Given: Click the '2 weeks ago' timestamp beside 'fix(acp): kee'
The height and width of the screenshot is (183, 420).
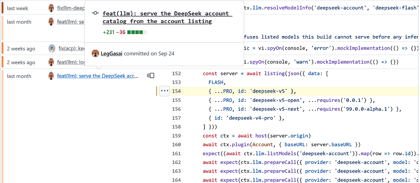Looking at the screenshot, I should click(x=21, y=49).
